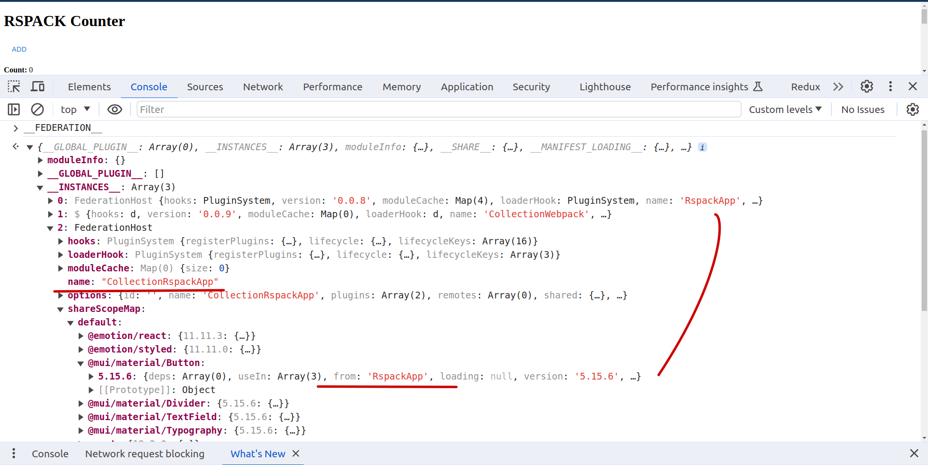Switch to the Network tab
Viewport: 928px width, 465px height.
tap(263, 87)
